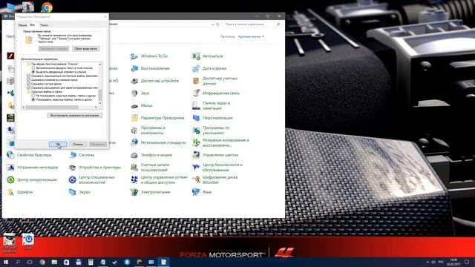Viewport: 475px width, 267px height.
Task: Click the РУС language indicator
Action: tap(441, 262)
